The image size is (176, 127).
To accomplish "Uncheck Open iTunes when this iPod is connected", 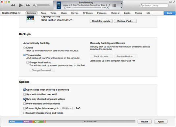I will [24, 90].
